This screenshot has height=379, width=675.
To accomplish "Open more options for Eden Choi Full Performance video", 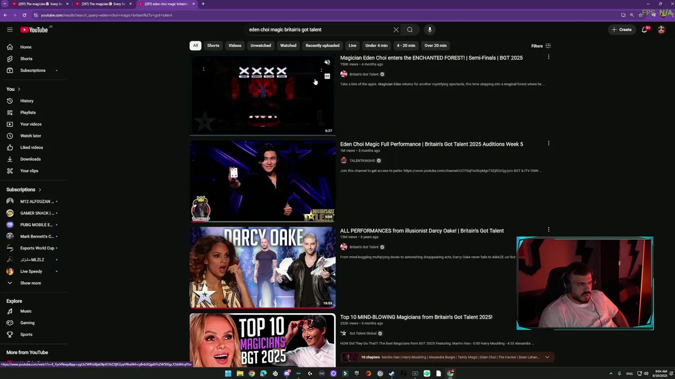I will [x=548, y=143].
